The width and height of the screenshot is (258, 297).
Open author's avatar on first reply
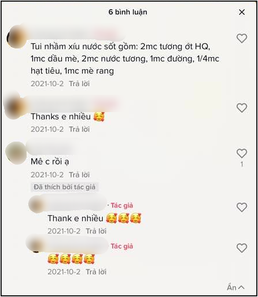(x=36, y=204)
